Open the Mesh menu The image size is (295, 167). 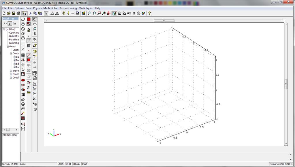coord(46,8)
